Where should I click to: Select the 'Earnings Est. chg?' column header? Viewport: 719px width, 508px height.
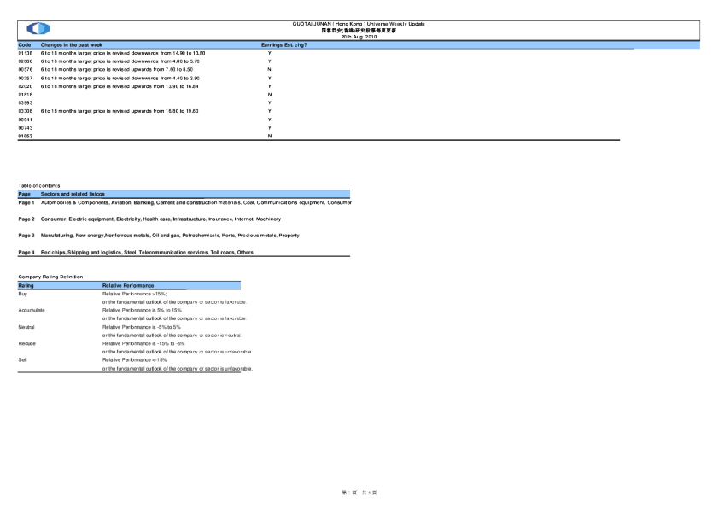[284, 44]
